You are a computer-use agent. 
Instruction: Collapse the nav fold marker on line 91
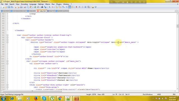tap(8, 35)
